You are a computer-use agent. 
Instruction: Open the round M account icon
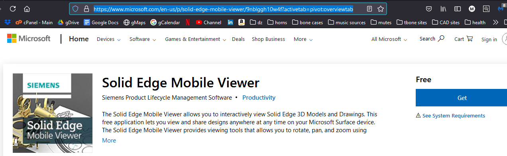coord(472,9)
